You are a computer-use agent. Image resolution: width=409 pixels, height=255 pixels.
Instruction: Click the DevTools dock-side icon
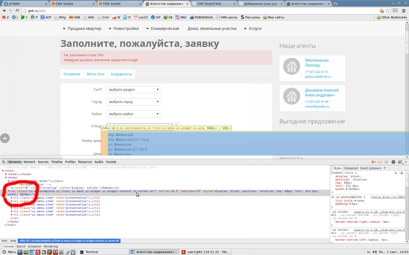click(400, 162)
